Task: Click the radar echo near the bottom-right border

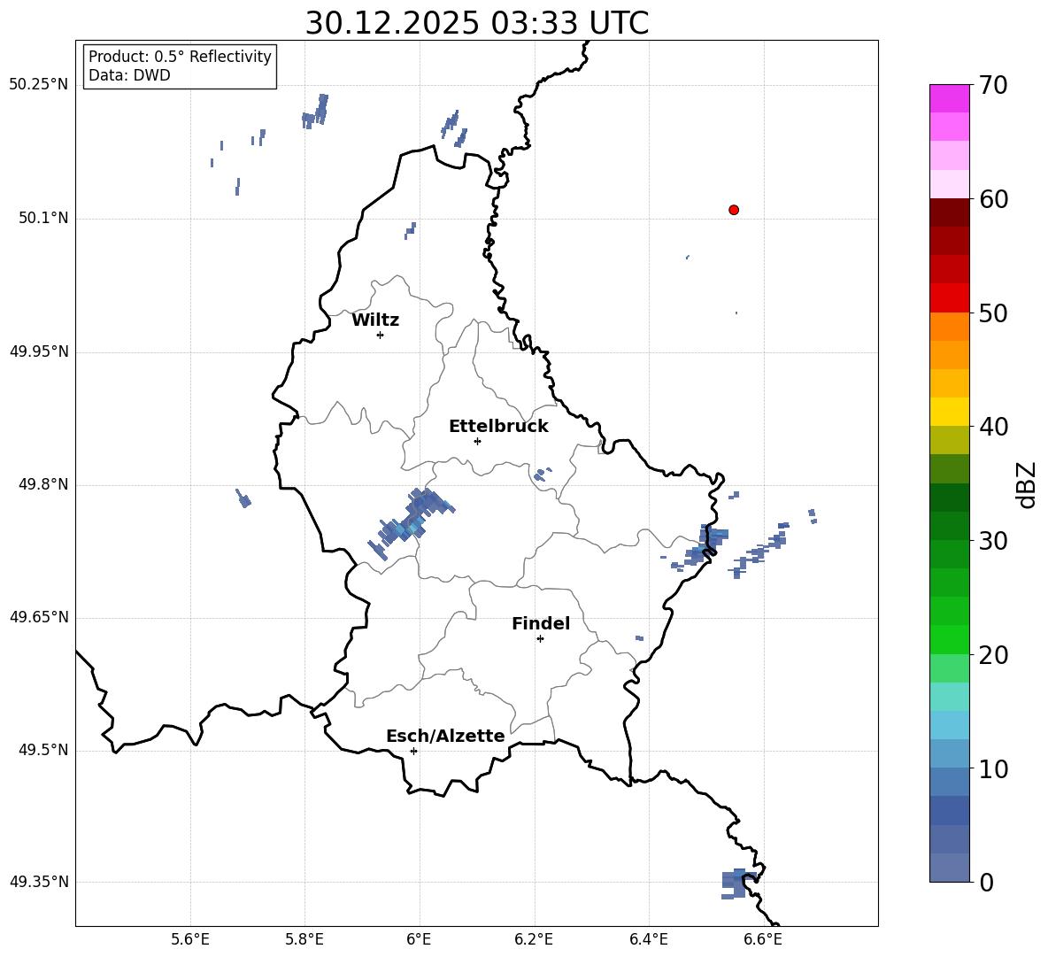Action: pyautogui.click(x=739, y=884)
